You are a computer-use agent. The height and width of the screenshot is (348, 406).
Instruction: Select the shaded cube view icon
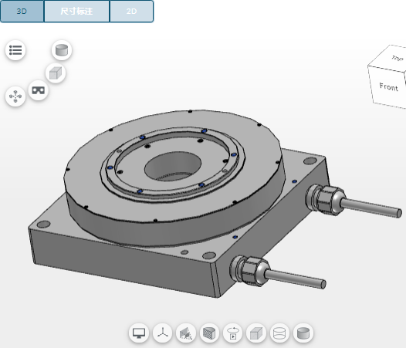point(56,73)
